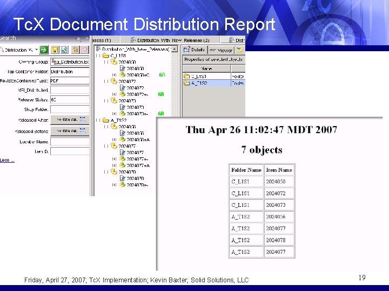Click the Location Name field
Viewport: 389px width, 291px height.
tap(70, 142)
